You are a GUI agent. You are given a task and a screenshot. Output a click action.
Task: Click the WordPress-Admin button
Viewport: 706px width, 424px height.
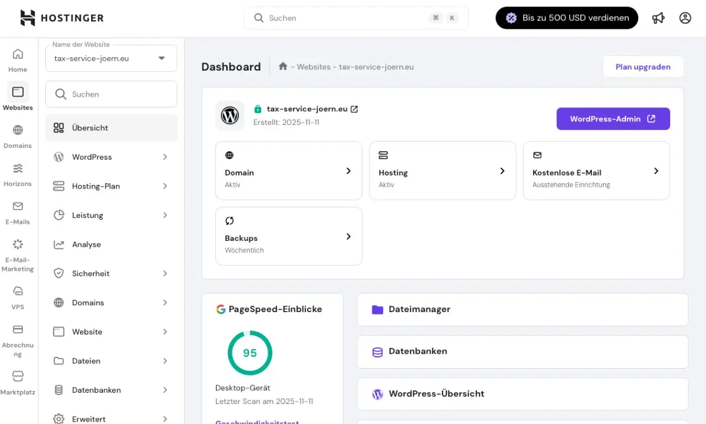pyautogui.click(x=613, y=119)
